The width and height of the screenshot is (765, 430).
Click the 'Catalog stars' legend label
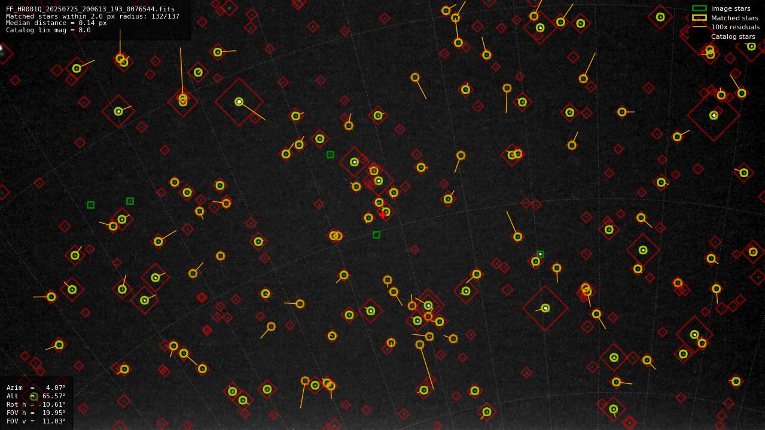733,37
